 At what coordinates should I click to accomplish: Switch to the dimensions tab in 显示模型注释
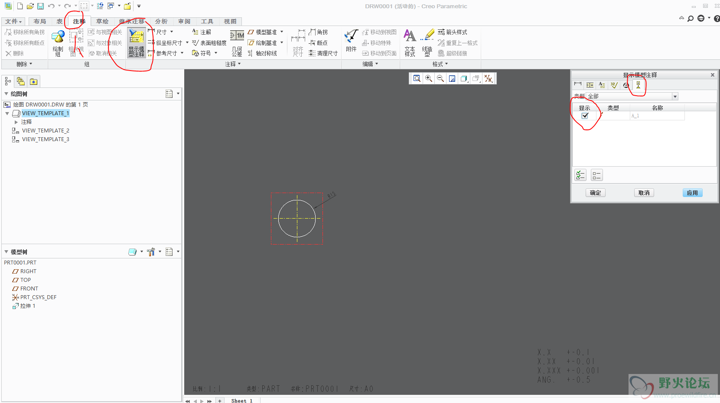578,85
